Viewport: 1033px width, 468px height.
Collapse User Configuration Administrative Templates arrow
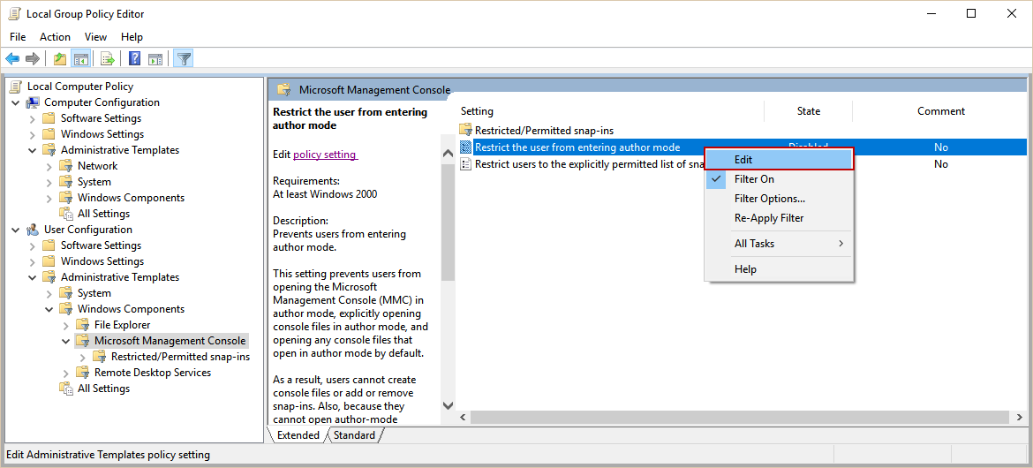click(x=33, y=277)
